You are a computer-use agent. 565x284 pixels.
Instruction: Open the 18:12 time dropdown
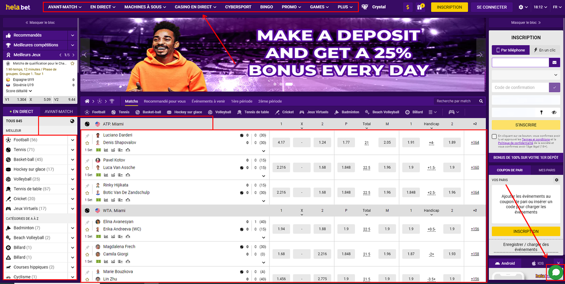[x=540, y=7]
